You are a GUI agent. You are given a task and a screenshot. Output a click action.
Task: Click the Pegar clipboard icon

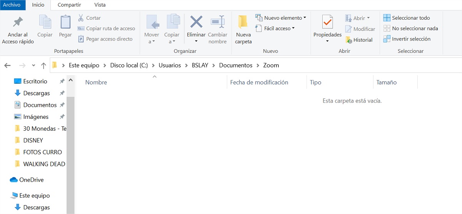tap(65, 22)
